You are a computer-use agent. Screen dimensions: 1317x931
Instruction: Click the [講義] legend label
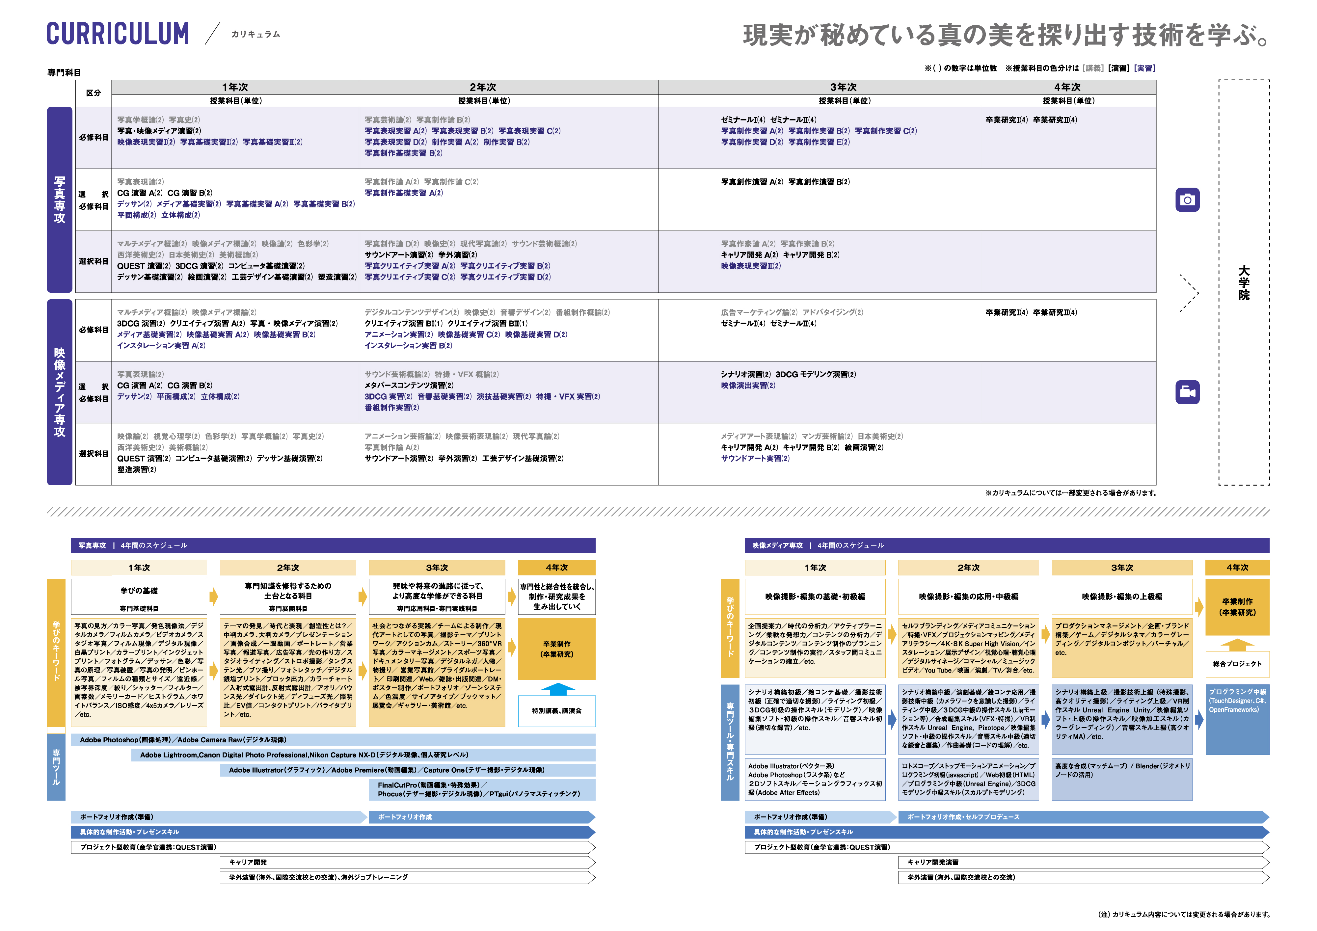(1093, 68)
